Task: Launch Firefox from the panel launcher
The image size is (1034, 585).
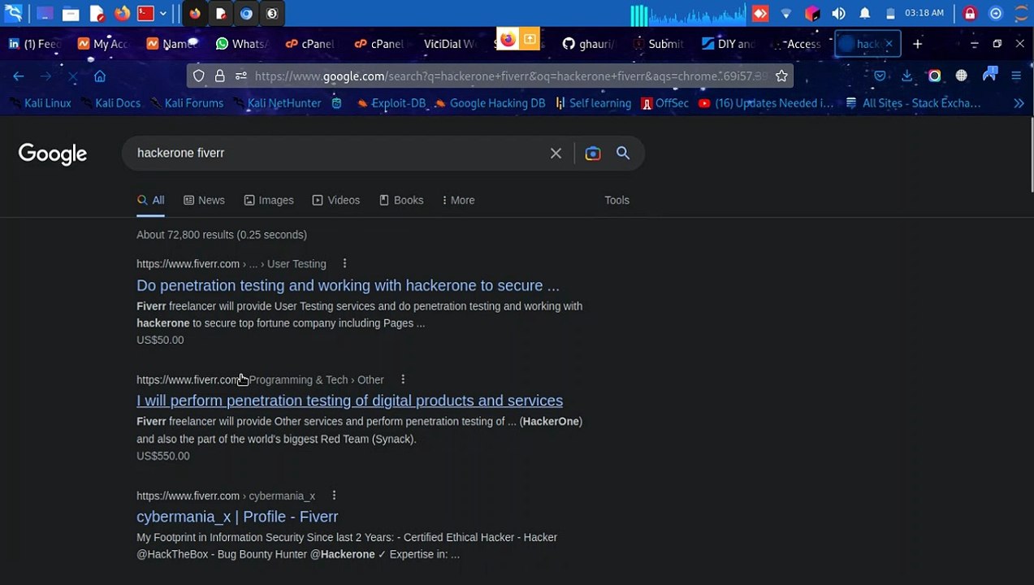Action: pyautogui.click(x=122, y=14)
